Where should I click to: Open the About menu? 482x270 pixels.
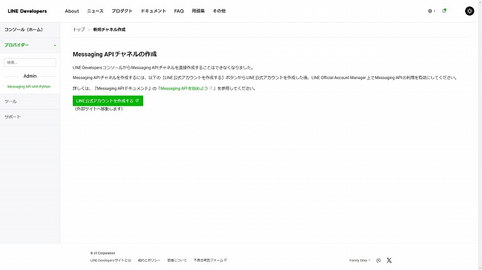(72, 11)
